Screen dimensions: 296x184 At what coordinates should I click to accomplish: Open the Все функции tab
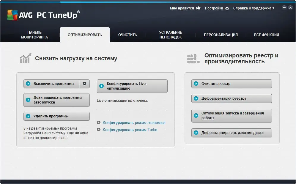pyautogui.click(x=267, y=35)
